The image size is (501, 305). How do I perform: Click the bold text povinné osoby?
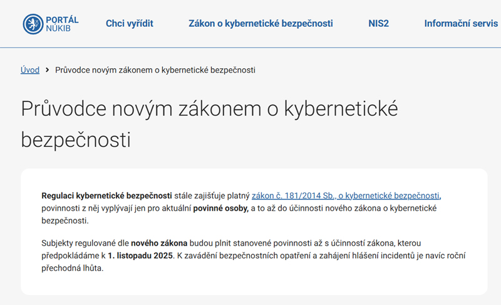click(221, 208)
